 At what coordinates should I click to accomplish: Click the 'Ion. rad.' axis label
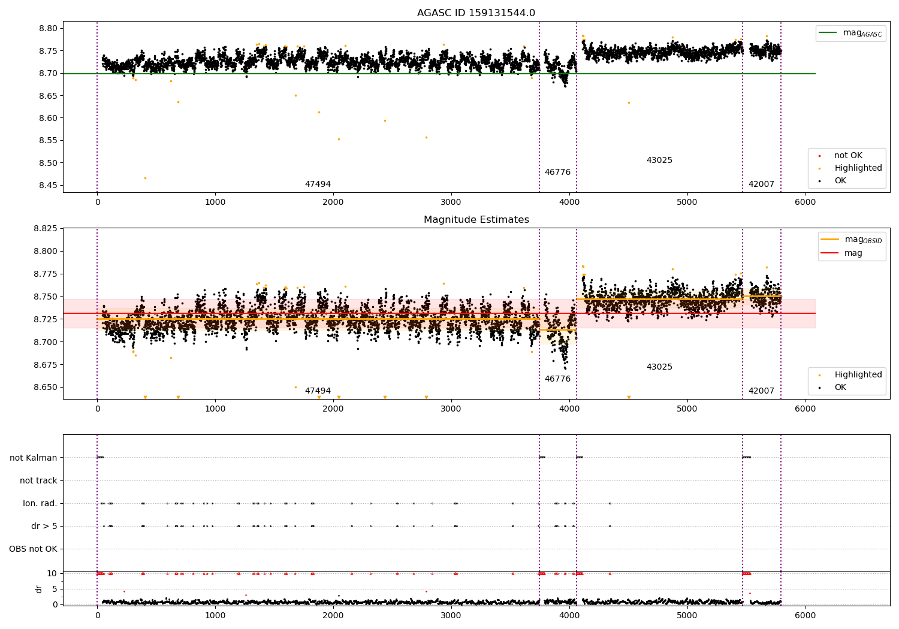tap(40, 504)
